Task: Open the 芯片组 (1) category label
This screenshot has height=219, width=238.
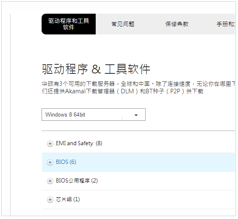Action: pos(68,199)
